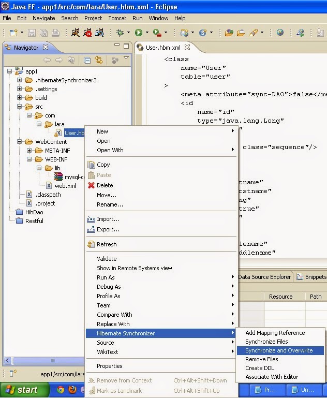Select the .classpath file
Viewport: 327px width, 398px height.
tap(48, 195)
